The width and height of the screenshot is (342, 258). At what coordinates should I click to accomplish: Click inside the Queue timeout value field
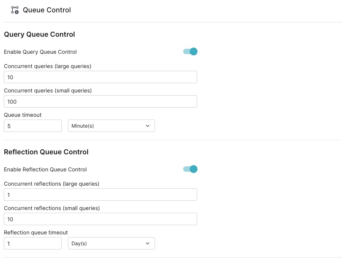[x=33, y=125]
